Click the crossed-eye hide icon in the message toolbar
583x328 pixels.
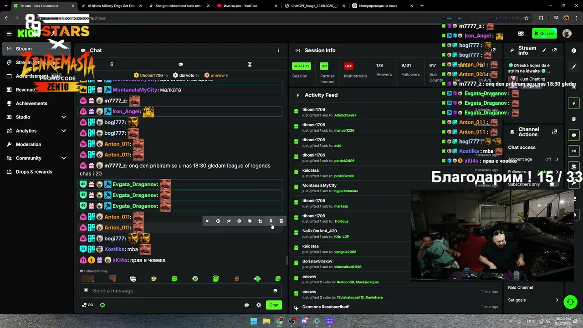229,221
